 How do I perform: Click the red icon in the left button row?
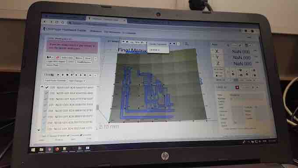58,57
